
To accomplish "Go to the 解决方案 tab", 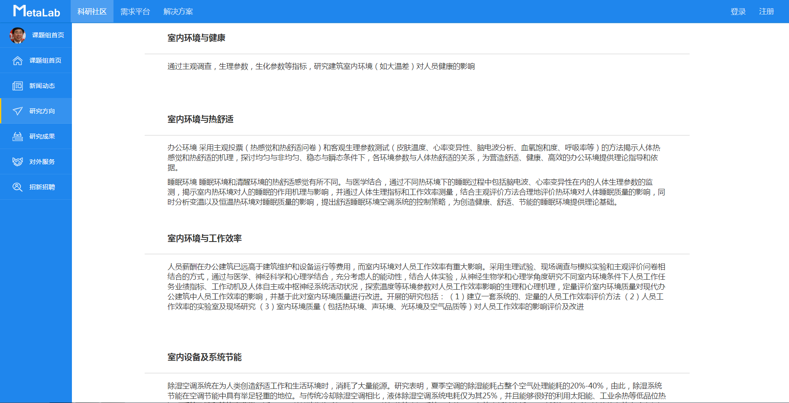I will [x=178, y=12].
